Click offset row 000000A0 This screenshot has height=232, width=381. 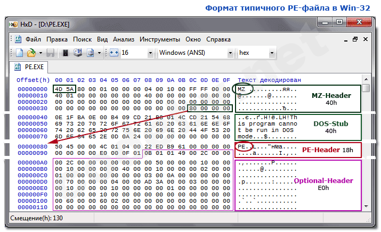click(x=33, y=163)
